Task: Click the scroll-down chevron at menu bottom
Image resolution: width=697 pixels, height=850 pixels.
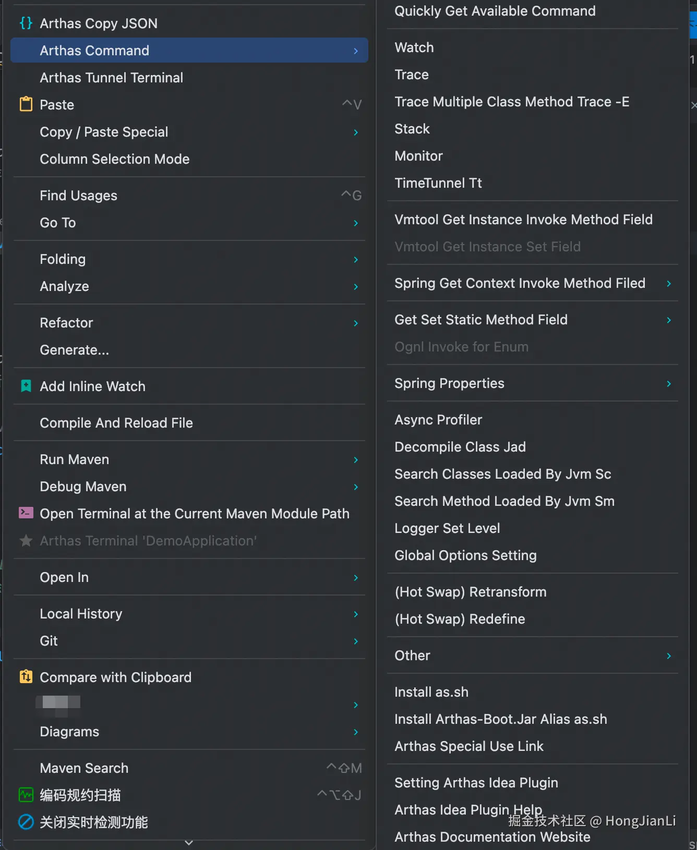Action: pyautogui.click(x=189, y=843)
